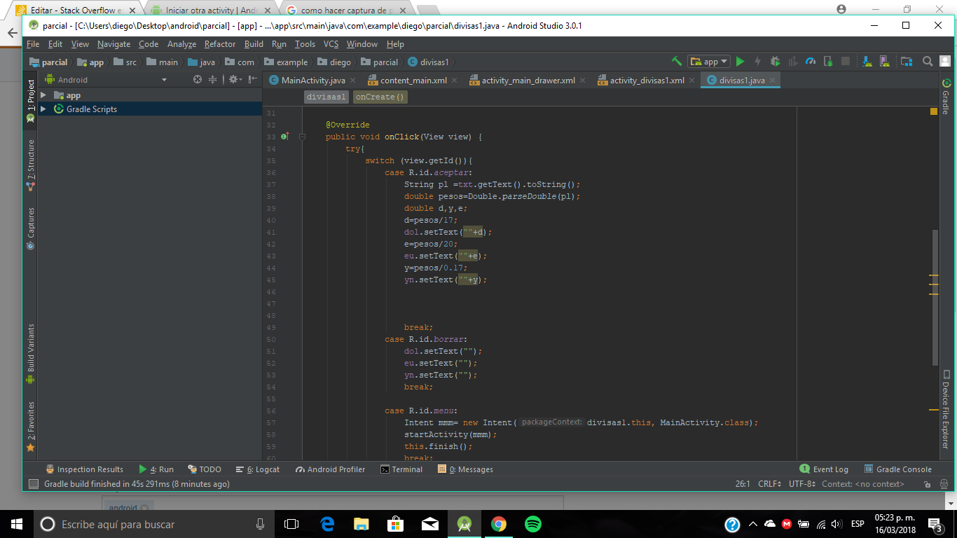
Task: Switch to activity_main_drawer.xml tab
Action: point(528,81)
